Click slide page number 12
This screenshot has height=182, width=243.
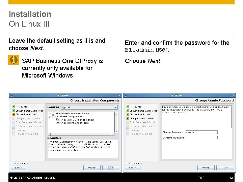pyautogui.click(x=231, y=178)
